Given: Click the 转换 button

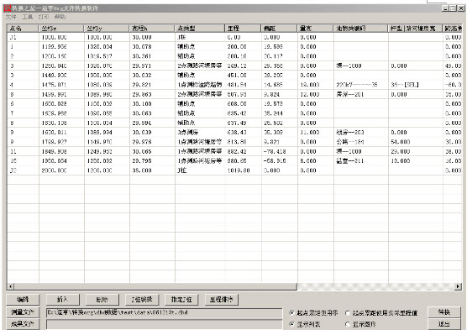Looking at the screenshot, I should point(443,312).
